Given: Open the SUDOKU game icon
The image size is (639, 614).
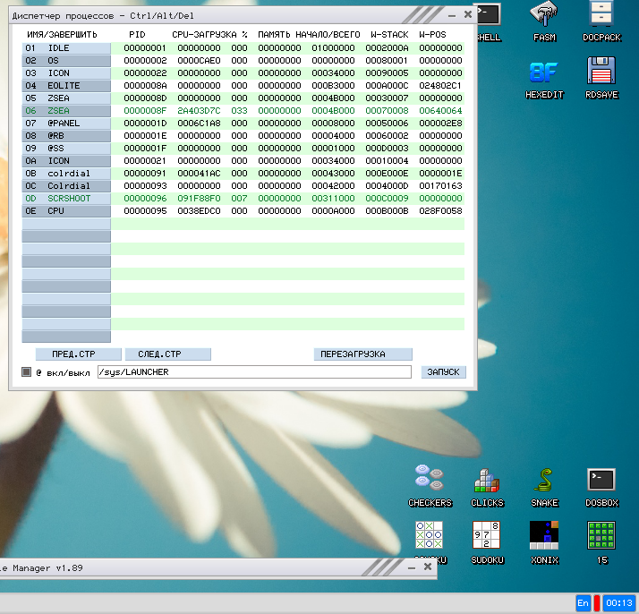Looking at the screenshot, I should pyautogui.click(x=487, y=537).
